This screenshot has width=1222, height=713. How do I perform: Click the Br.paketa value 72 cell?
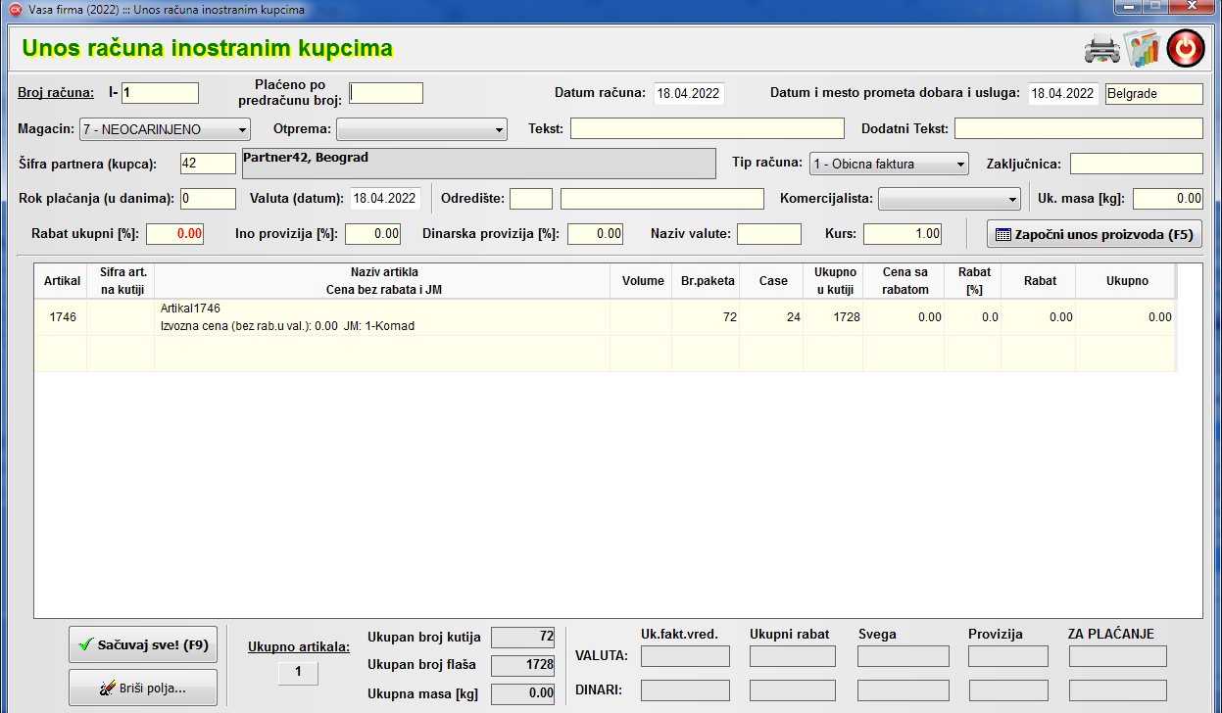(708, 317)
